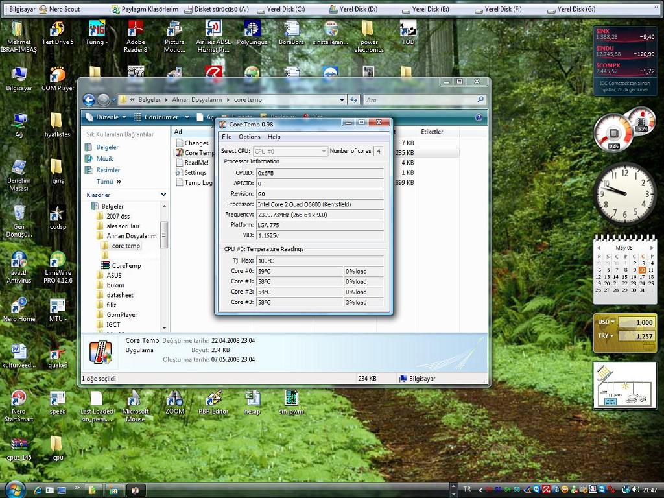Open the Explorer help icon

479,117
